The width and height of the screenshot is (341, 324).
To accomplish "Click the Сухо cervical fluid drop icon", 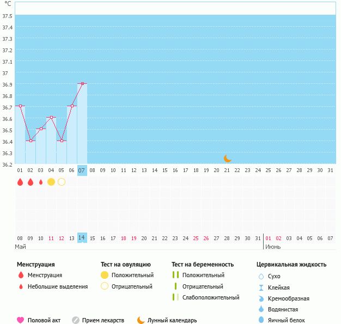I will pyautogui.click(x=261, y=277).
